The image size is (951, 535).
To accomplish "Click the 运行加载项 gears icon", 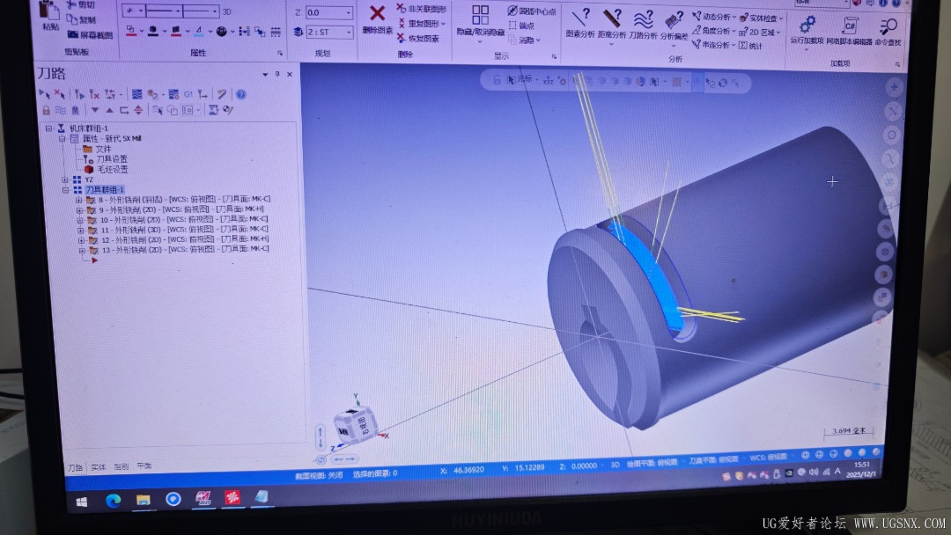I will click(807, 25).
